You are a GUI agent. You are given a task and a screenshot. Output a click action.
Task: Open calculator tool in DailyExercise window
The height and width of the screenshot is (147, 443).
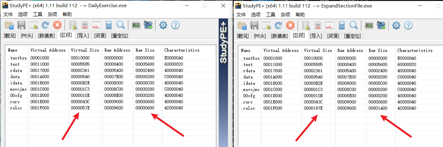pos(109,25)
